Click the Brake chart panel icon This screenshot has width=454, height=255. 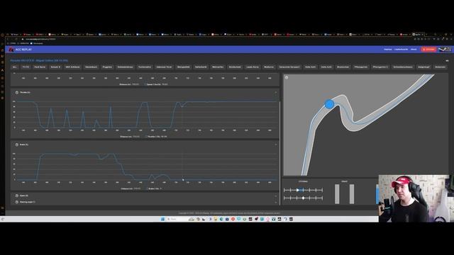pos(17,144)
